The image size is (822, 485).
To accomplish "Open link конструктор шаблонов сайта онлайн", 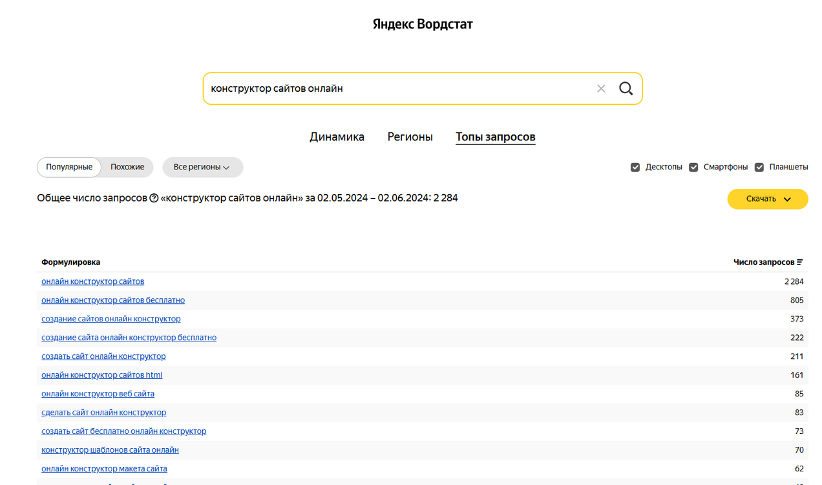I will [110, 450].
